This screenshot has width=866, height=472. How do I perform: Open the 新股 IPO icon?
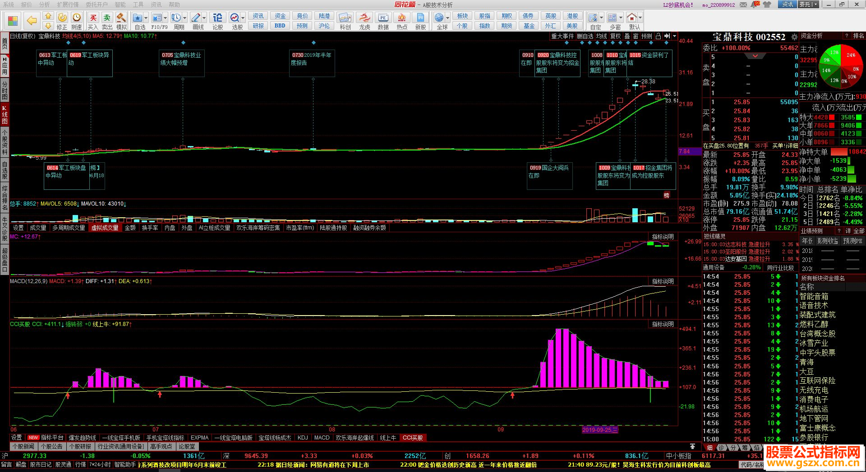coord(420,18)
